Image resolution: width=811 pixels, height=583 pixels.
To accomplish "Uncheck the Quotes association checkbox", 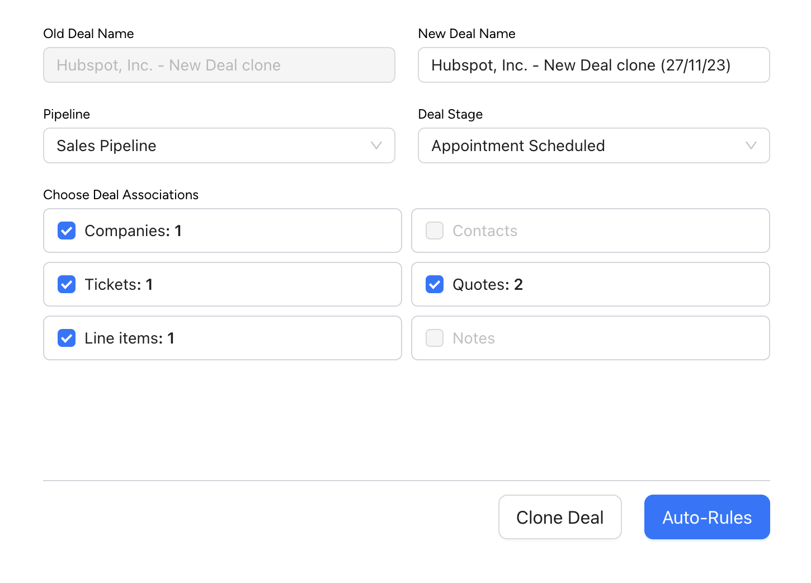I will point(435,284).
